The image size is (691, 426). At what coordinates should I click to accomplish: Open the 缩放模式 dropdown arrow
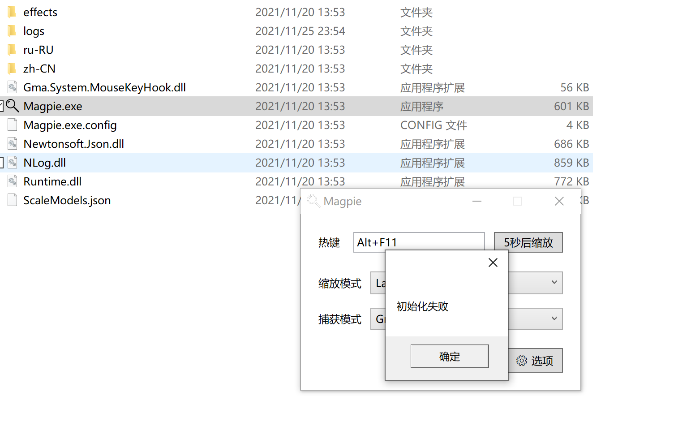(554, 283)
